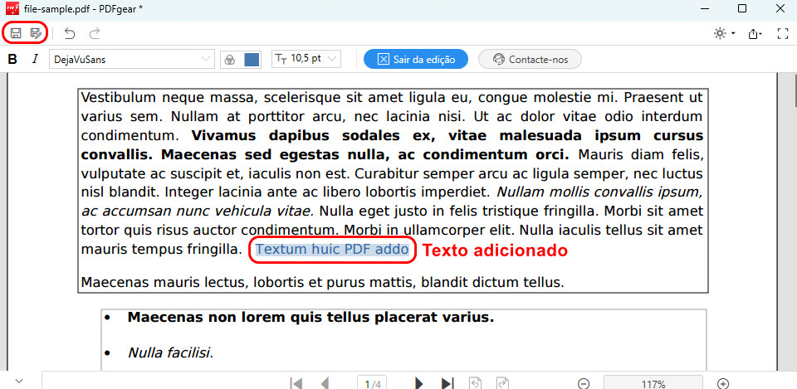This screenshot has height=389, width=797.
Task: Open the theme brightness menu
Action: coord(725,33)
